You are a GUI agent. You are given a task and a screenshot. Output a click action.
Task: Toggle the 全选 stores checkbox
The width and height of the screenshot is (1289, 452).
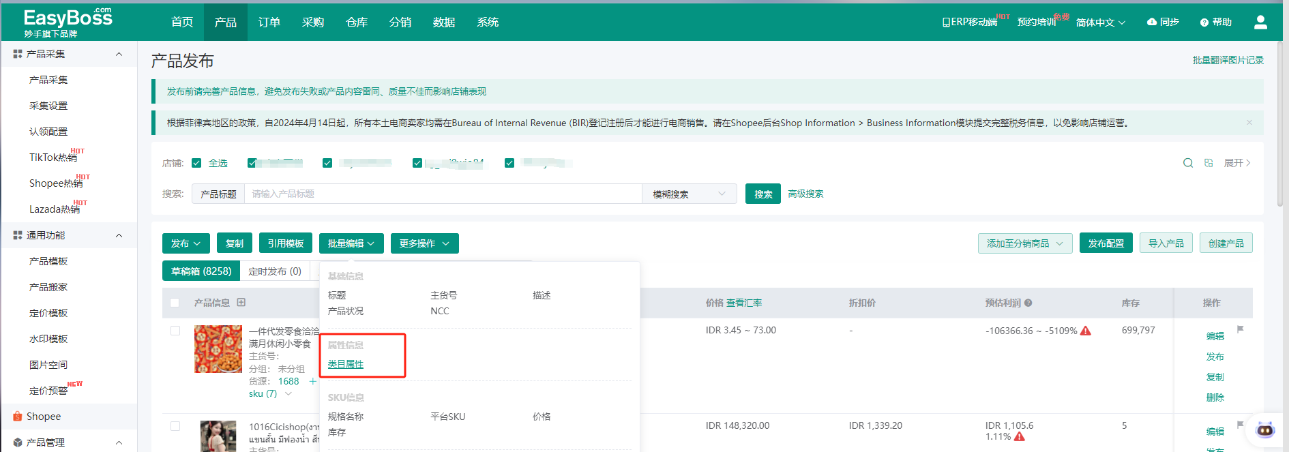point(196,163)
